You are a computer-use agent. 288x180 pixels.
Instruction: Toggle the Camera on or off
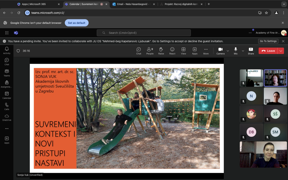tap(220, 51)
